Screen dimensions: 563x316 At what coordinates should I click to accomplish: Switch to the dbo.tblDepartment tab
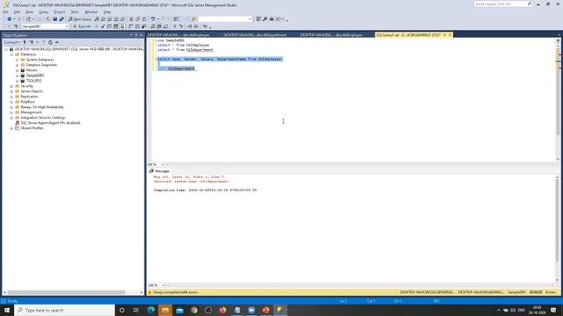pos(254,35)
